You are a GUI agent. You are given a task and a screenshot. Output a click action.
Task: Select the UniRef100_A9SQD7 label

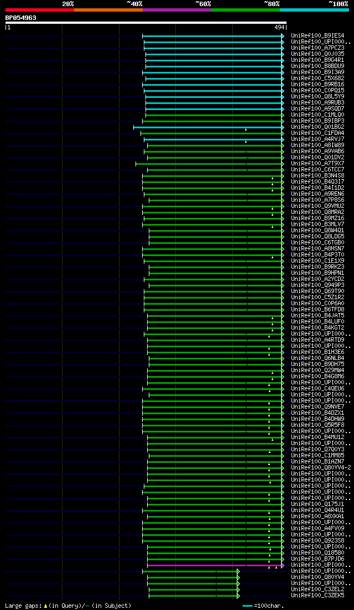pyautogui.click(x=317, y=108)
